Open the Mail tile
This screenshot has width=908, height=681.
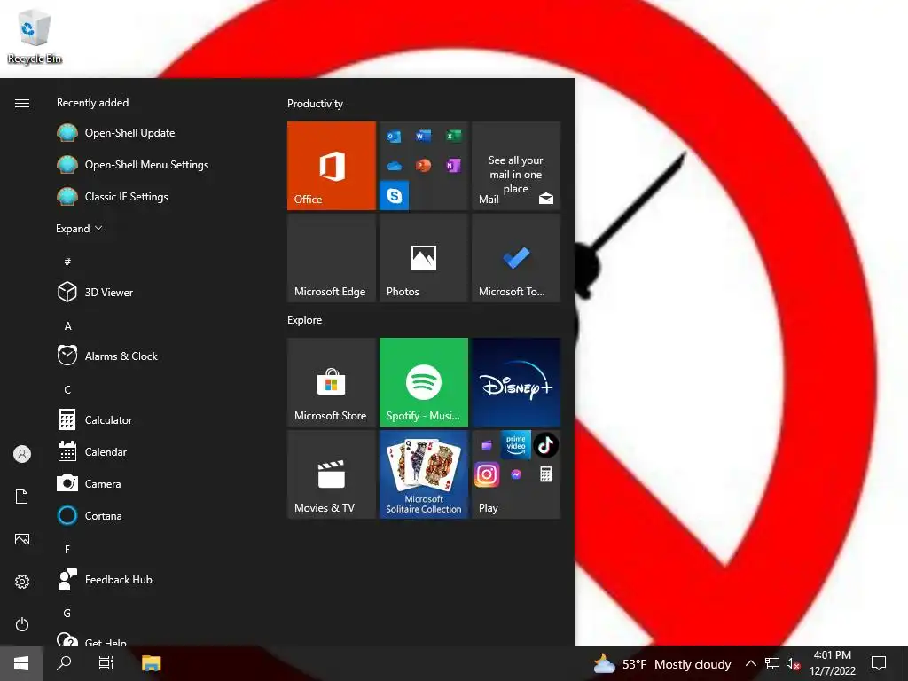point(516,166)
